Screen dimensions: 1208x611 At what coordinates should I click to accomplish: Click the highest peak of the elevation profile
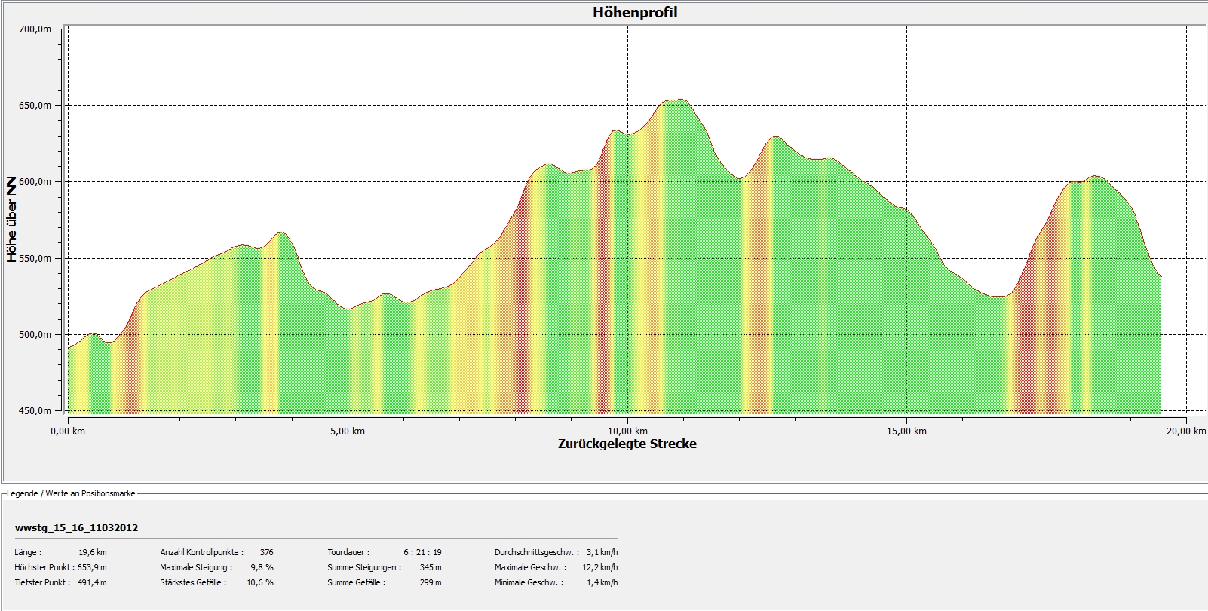(x=679, y=100)
